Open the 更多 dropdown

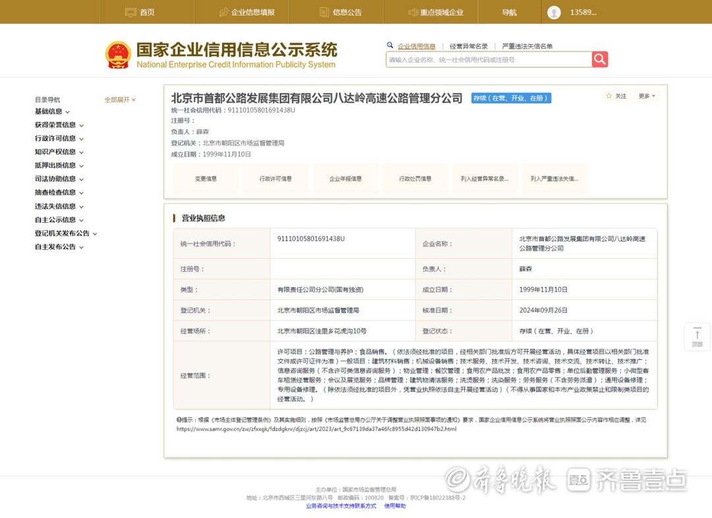pyautogui.click(x=647, y=96)
